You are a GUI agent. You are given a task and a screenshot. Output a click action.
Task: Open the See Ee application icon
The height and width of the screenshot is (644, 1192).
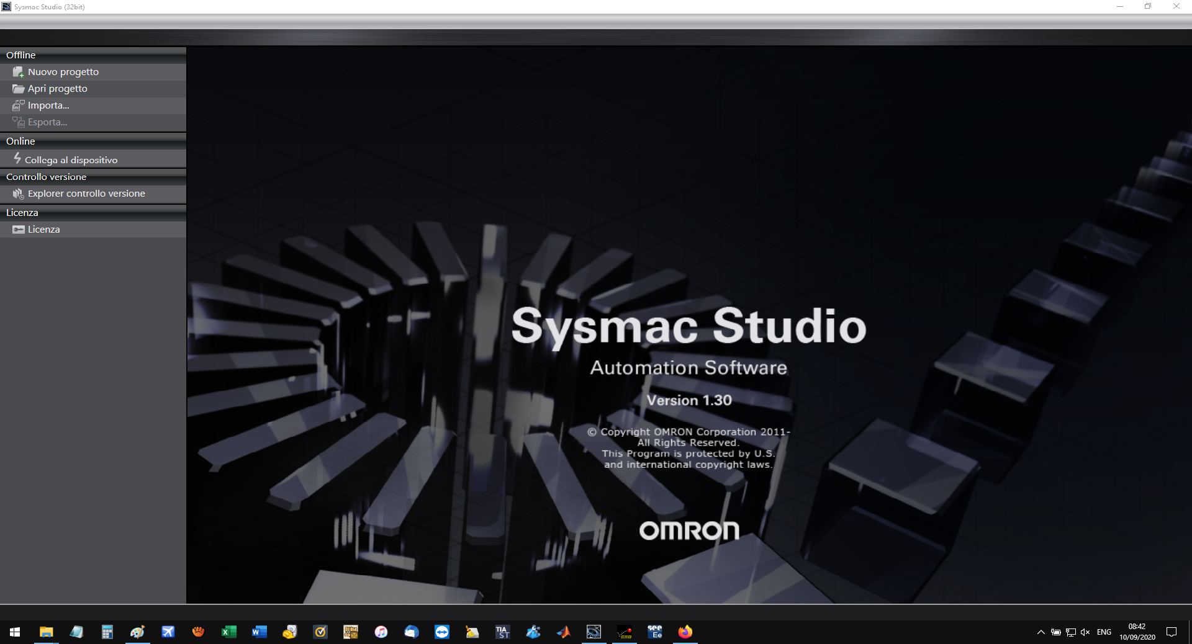point(655,632)
